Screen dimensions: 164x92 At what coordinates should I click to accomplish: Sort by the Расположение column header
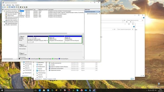point(29,9)
